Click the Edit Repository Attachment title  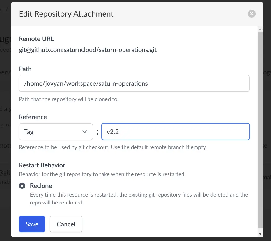point(66,13)
